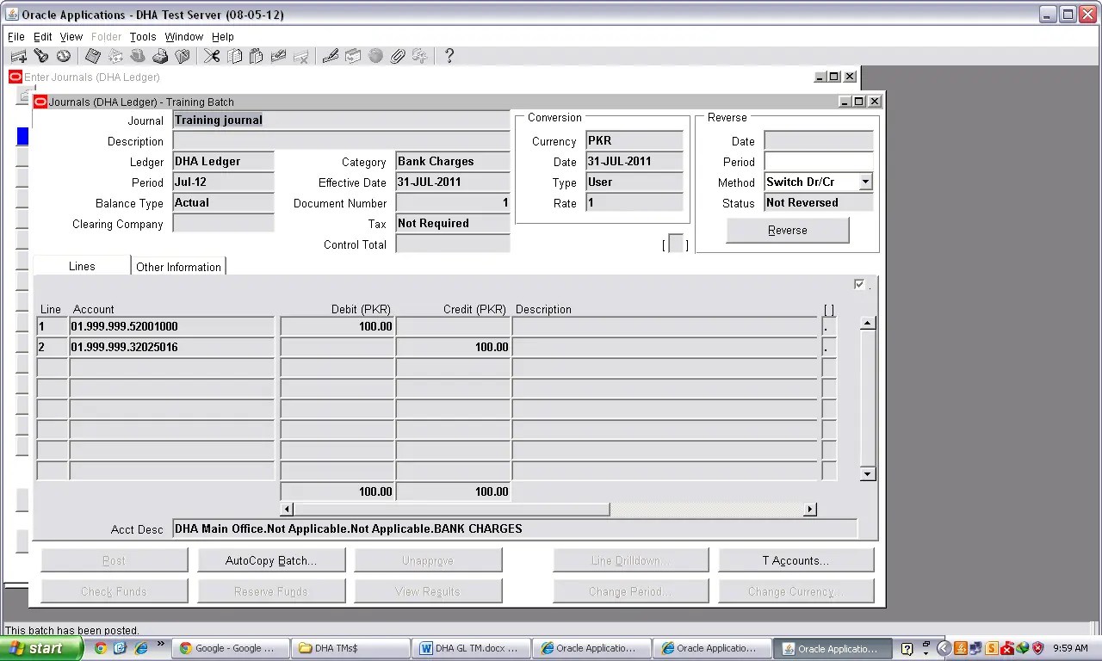Image resolution: width=1102 pixels, height=661 pixels.
Task: Click the lines scrollbar down arrow
Action: (x=868, y=473)
